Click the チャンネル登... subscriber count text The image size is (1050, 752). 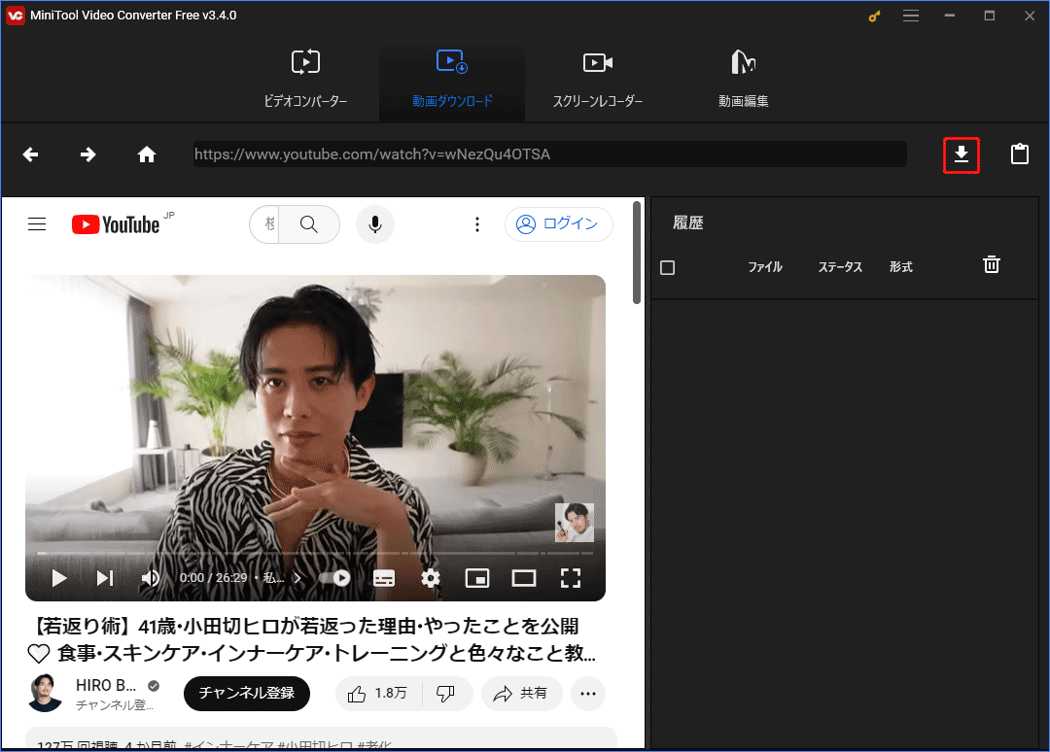click(x=115, y=705)
